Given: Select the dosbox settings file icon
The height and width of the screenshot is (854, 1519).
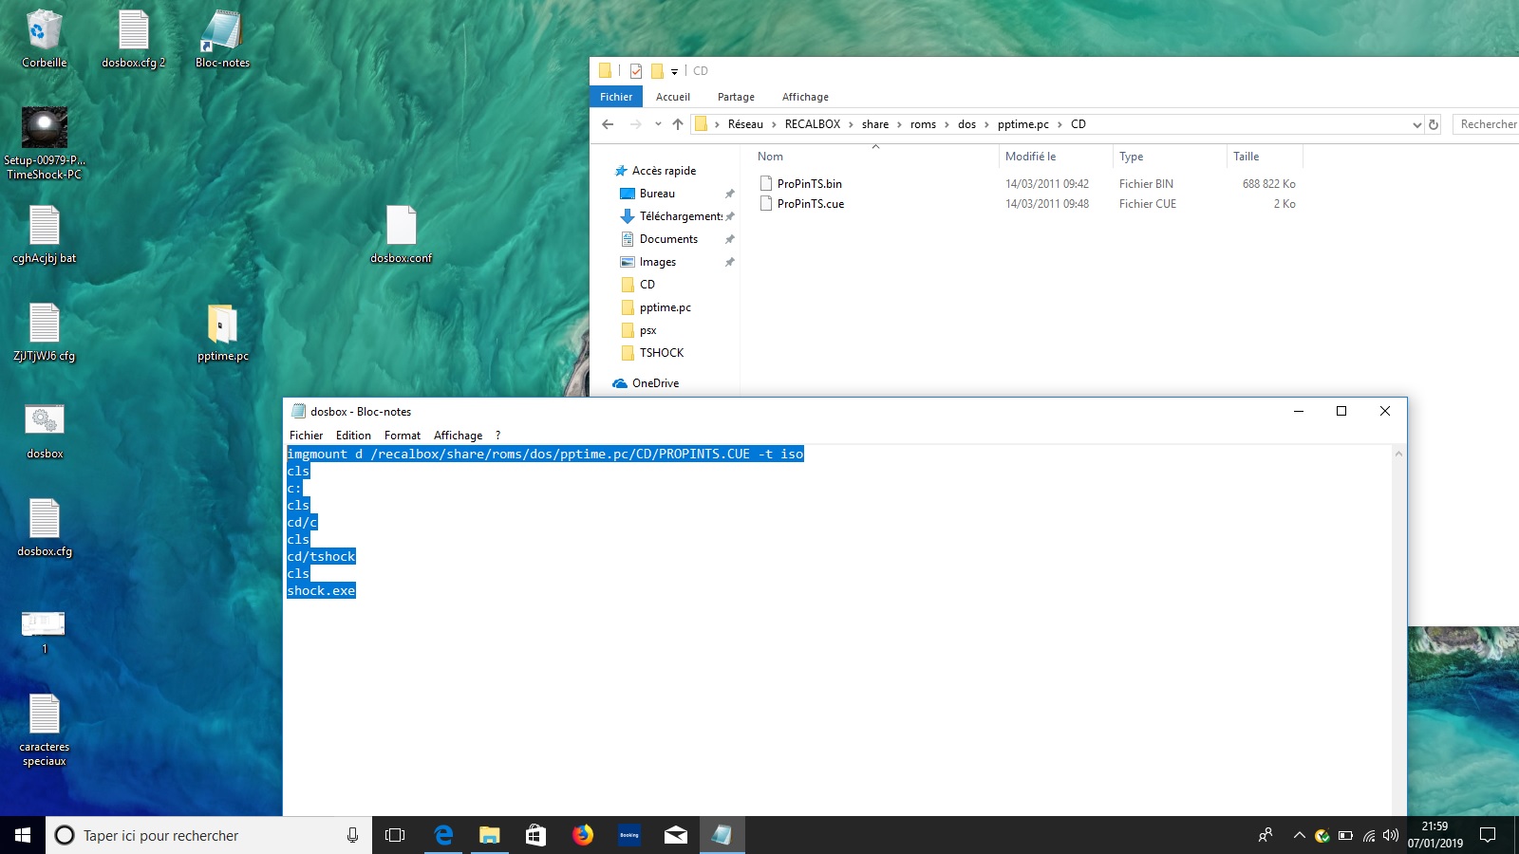Looking at the screenshot, I should [44, 430].
